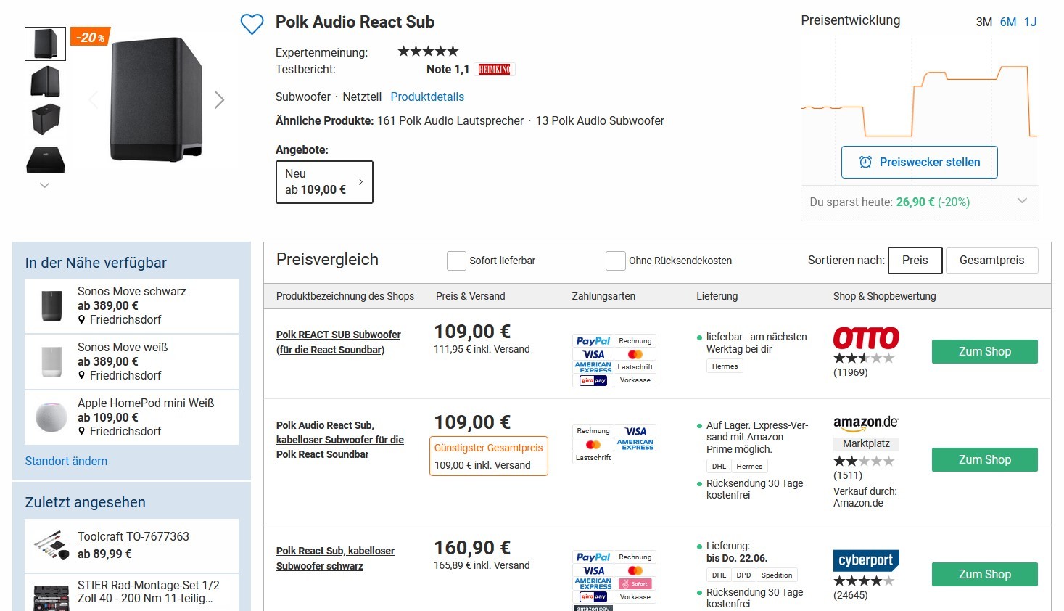The image size is (1064, 611).
Task: Expand the Du sparst heute savings panel
Action: click(x=1021, y=202)
